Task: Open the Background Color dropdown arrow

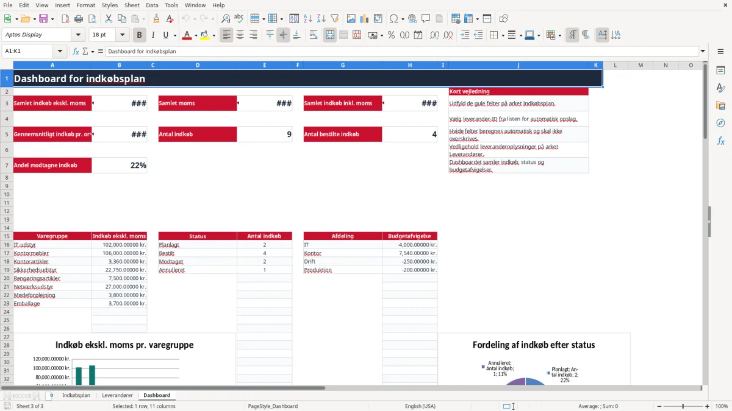Action: click(213, 35)
